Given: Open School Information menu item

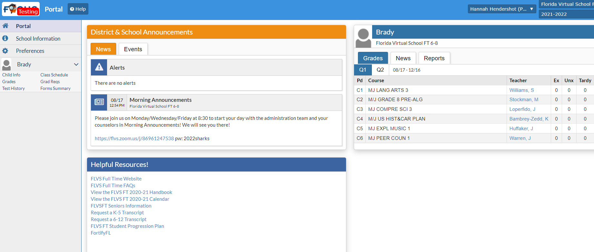Looking at the screenshot, I should click(41, 39).
